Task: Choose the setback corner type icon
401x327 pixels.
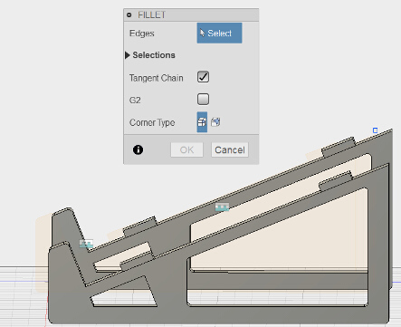Action: 215,122
